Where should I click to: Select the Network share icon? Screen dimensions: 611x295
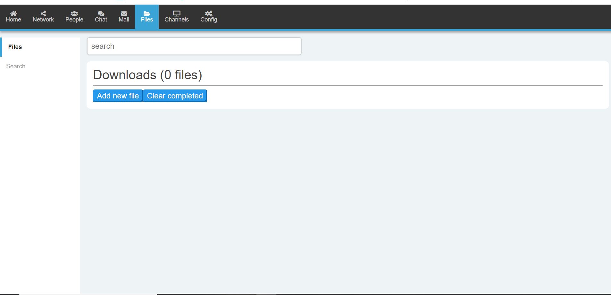[x=43, y=13]
